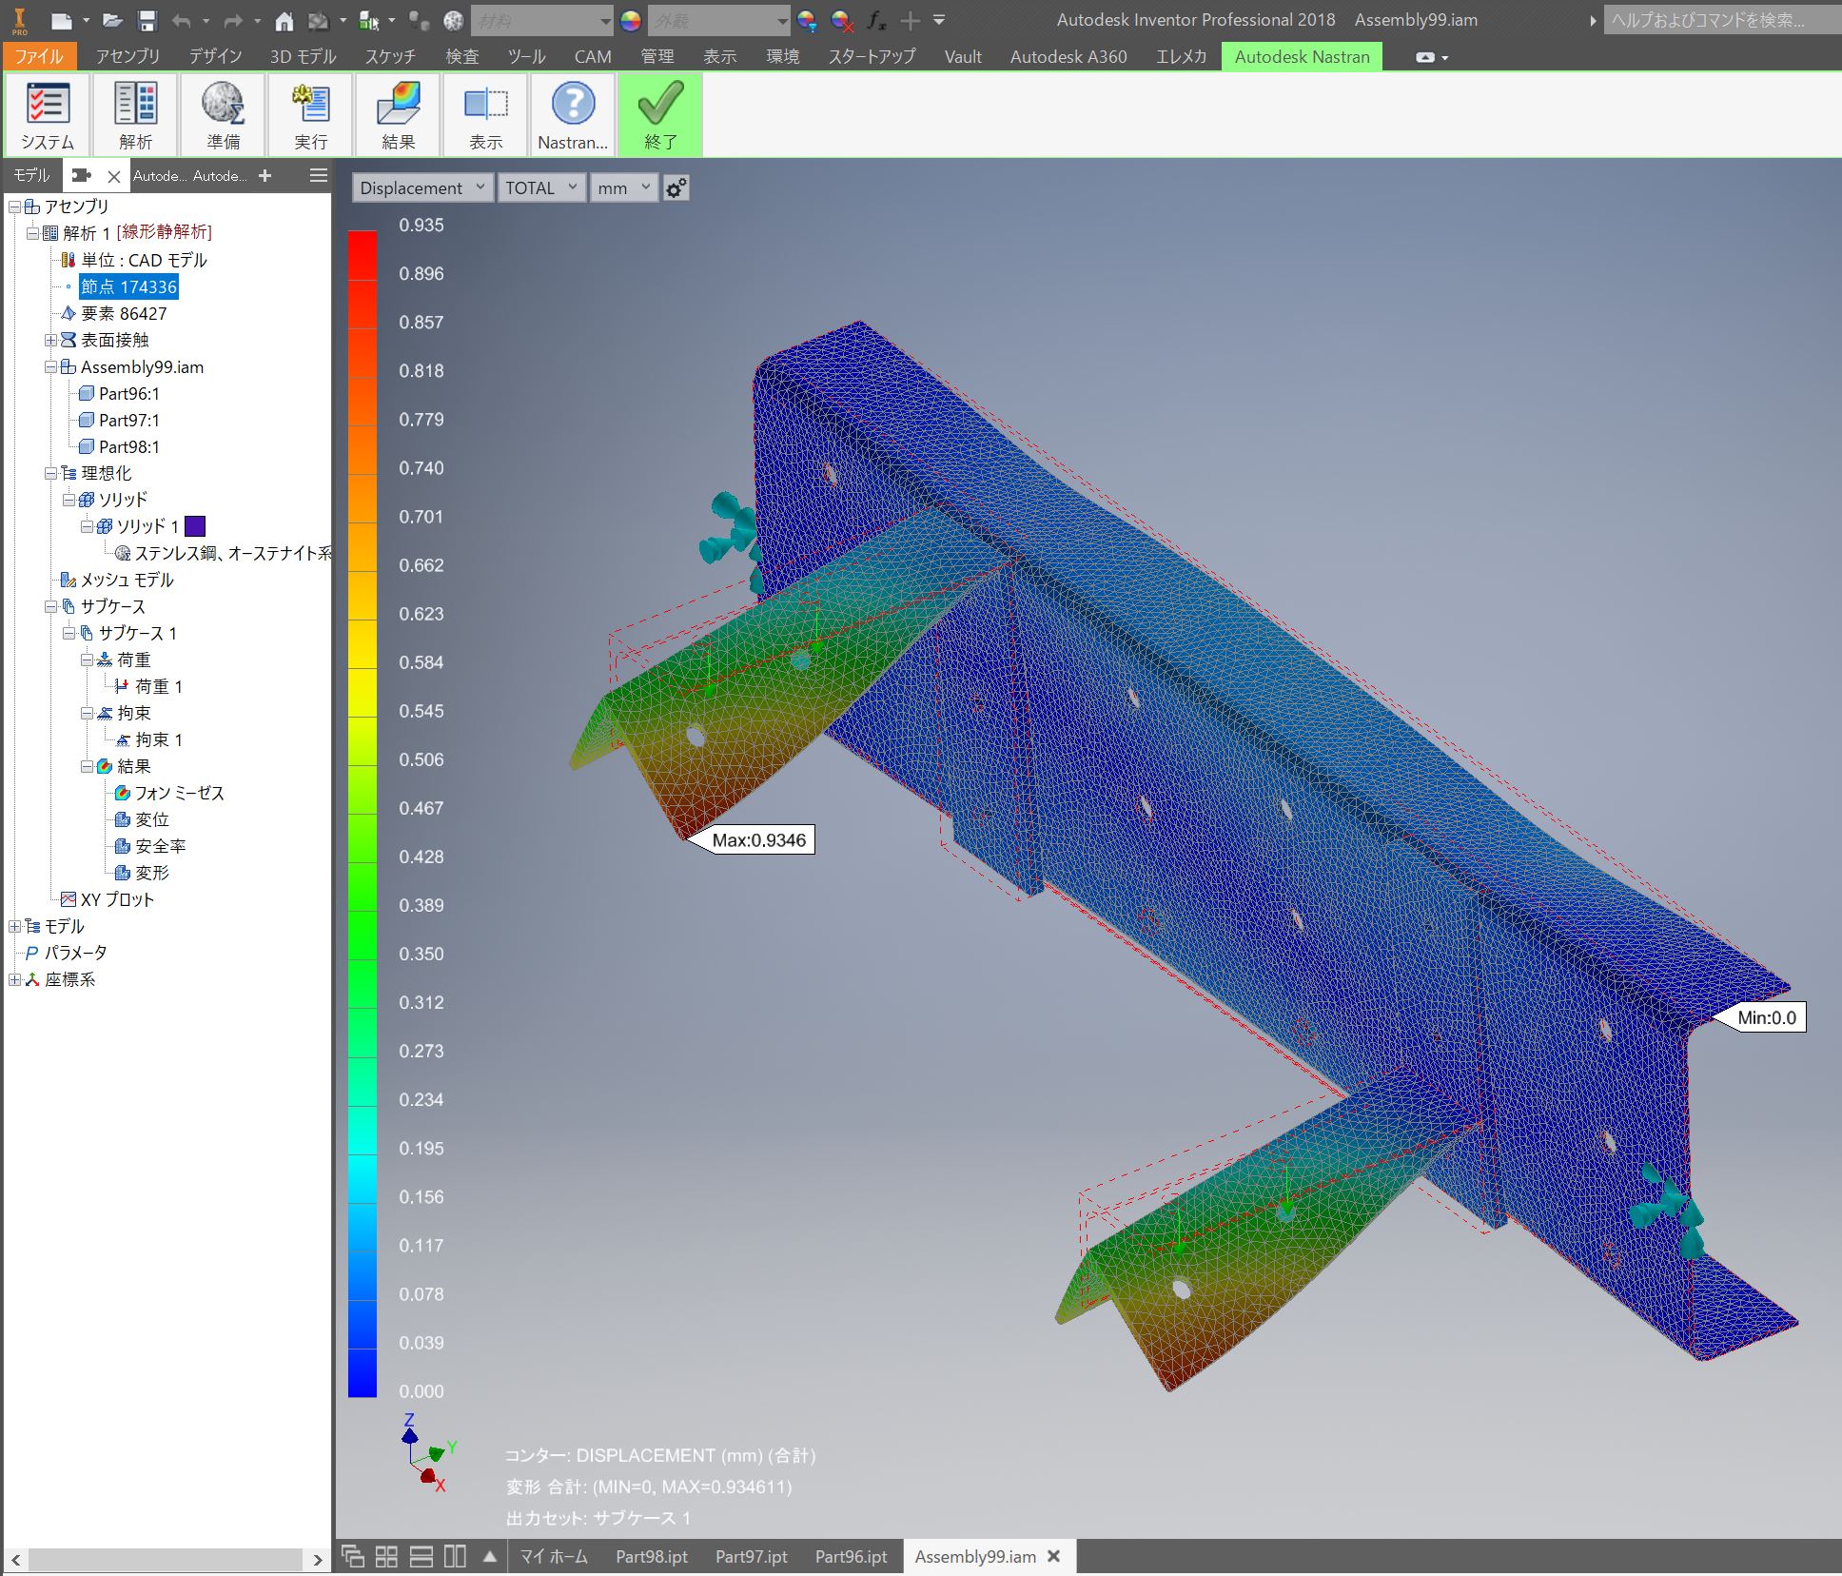Expand the 表面接触 tree node
This screenshot has width=1842, height=1576.
50,340
